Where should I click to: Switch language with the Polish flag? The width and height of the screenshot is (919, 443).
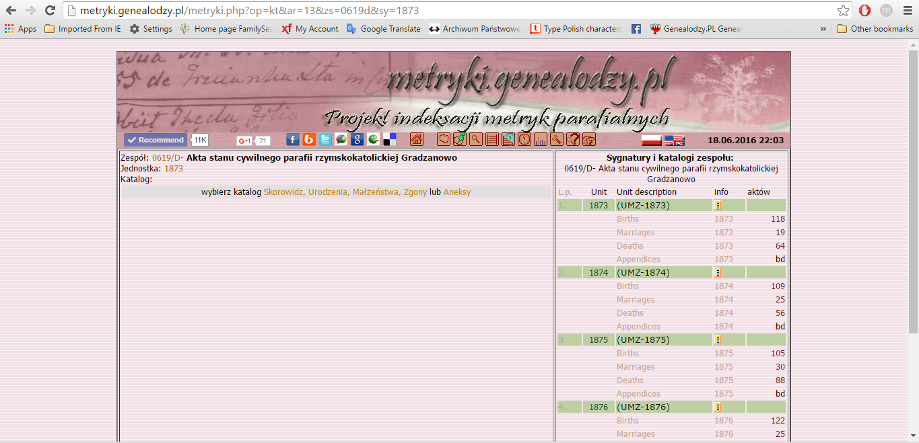coord(651,140)
